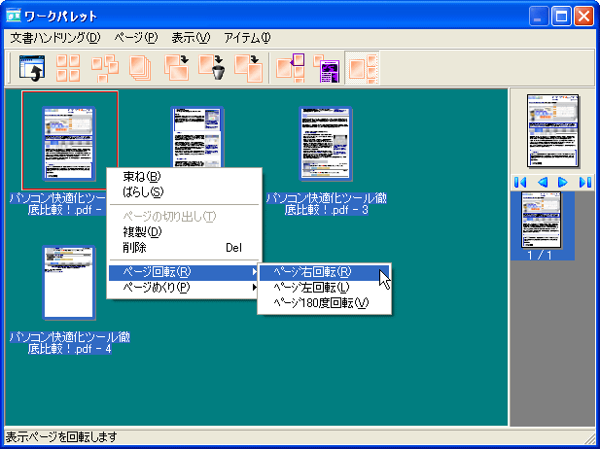
Task: Choose ページ右回転 from the submenu
Action: tap(311, 272)
